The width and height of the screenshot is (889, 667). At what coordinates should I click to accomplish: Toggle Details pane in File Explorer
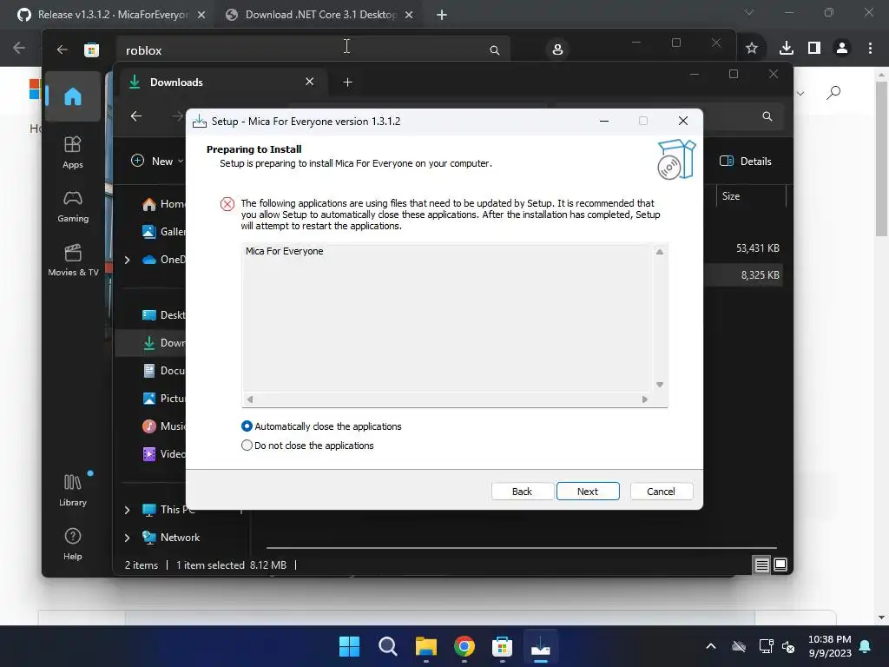click(x=746, y=161)
